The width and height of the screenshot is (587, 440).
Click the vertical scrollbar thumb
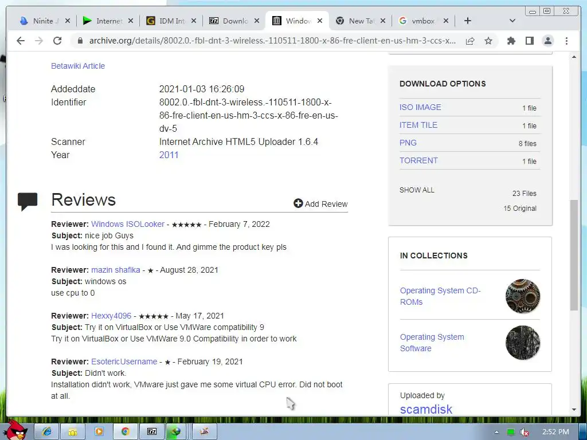coord(574,255)
